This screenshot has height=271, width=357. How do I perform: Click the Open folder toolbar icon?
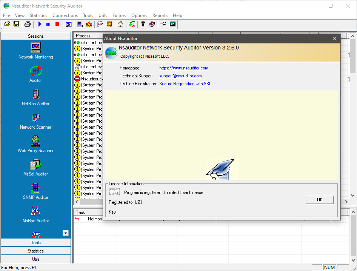pos(7,24)
